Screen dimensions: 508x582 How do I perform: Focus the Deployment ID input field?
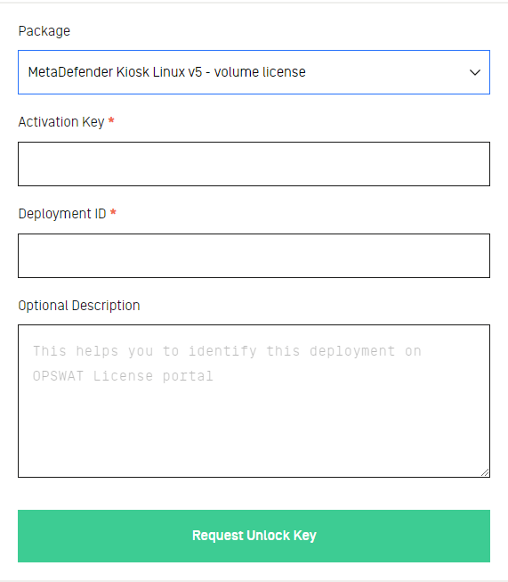coord(254,256)
